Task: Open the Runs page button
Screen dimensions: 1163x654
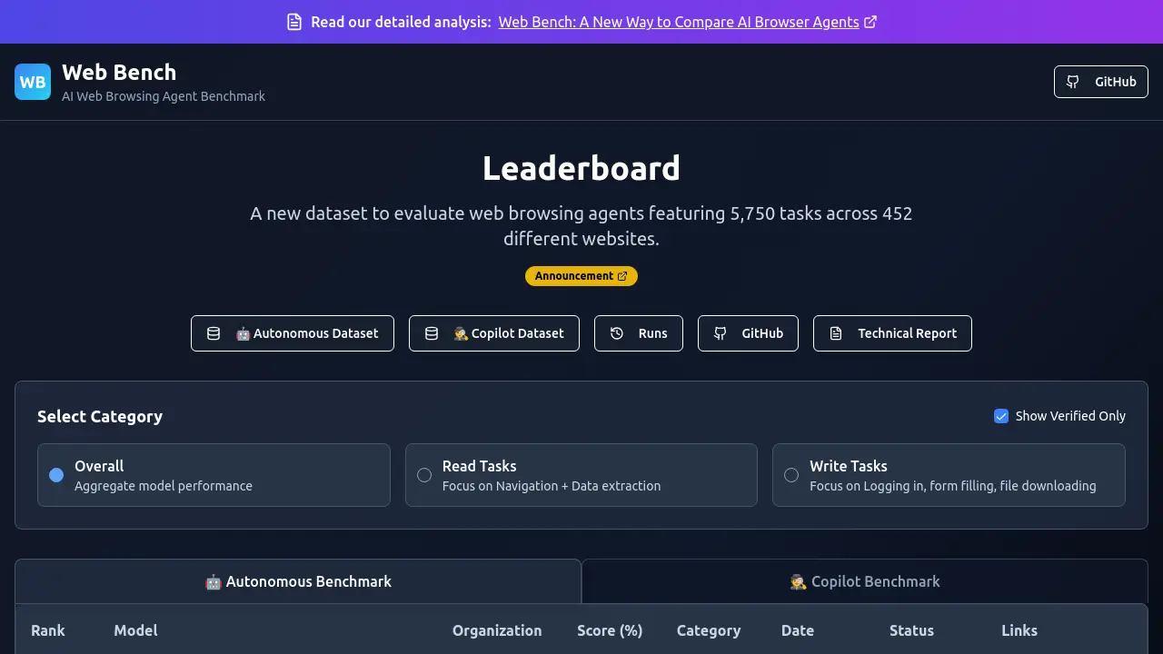Action: [639, 333]
